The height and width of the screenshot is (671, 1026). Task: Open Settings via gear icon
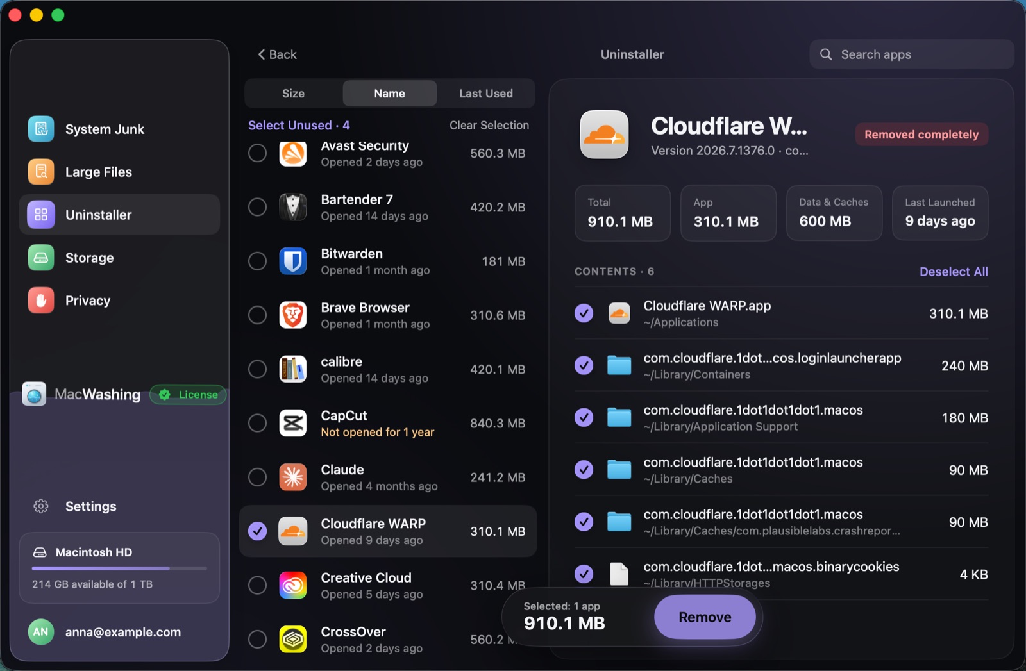tap(41, 506)
